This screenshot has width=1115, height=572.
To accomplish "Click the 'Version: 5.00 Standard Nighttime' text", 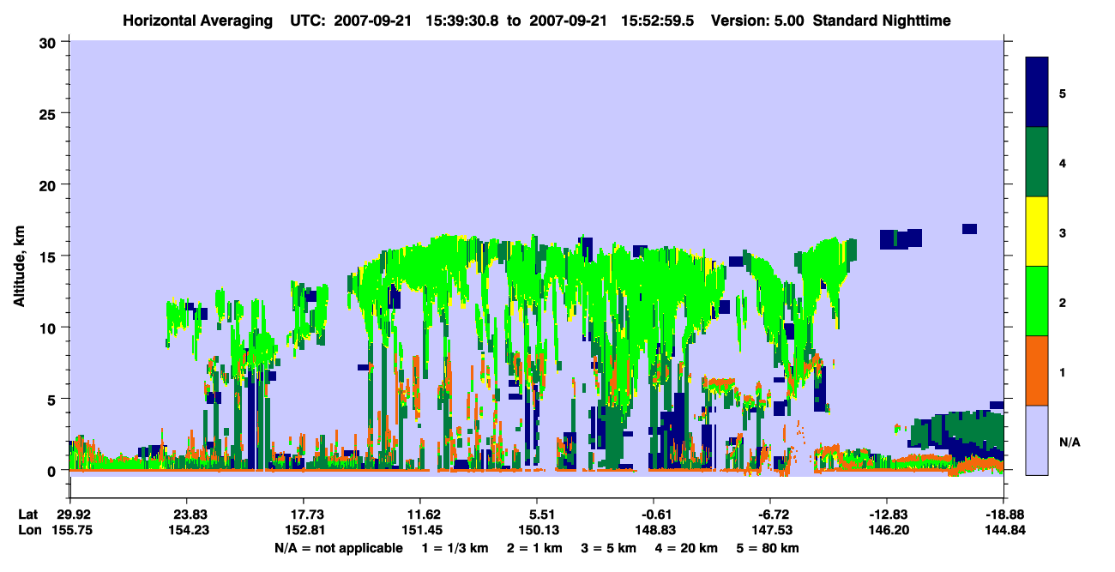I will pos(831,20).
